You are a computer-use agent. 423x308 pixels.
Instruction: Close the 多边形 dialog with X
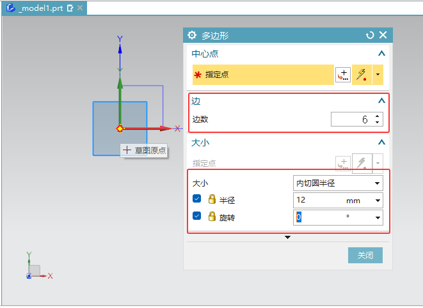pyautogui.click(x=383, y=35)
